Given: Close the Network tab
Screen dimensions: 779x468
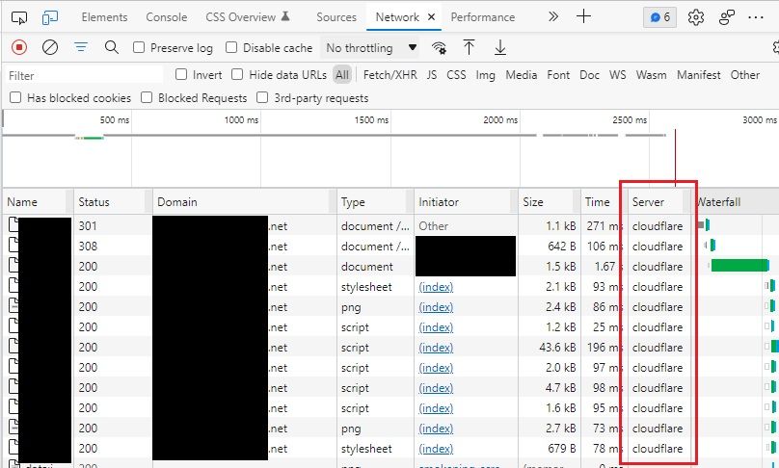Looking at the screenshot, I should (x=431, y=17).
